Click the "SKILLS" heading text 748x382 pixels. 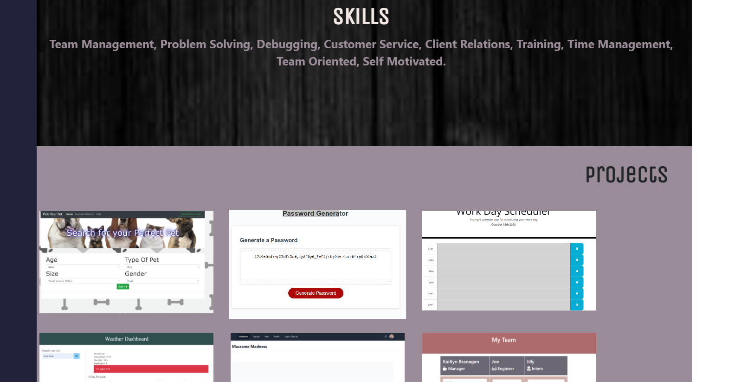[361, 17]
